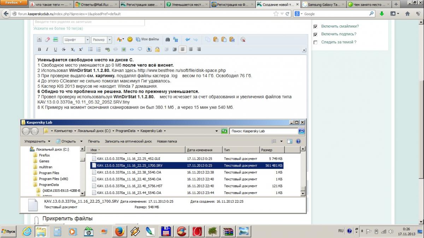The height and width of the screenshot is (238, 424).
Task: Open the Шрифт font dropdown
Action: [76, 40]
